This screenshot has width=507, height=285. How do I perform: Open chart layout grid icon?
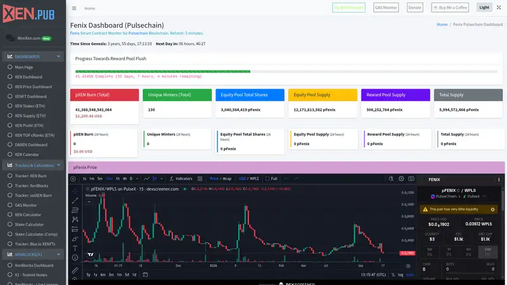200,179
